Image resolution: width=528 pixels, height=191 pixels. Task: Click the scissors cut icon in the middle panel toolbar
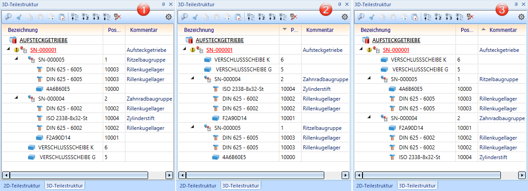[x=195, y=17]
